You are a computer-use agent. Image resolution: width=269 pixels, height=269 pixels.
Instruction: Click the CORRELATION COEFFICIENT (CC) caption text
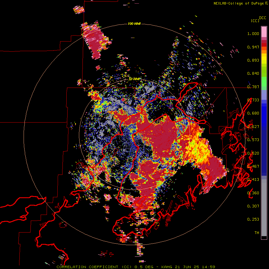click(94, 267)
